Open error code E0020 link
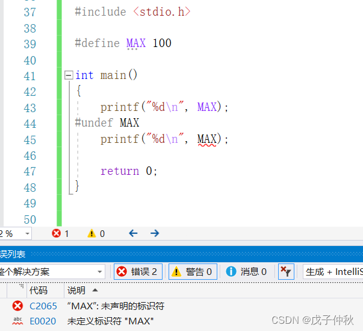Image resolution: width=363 pixels, height=331 pixels. point(43,321)
